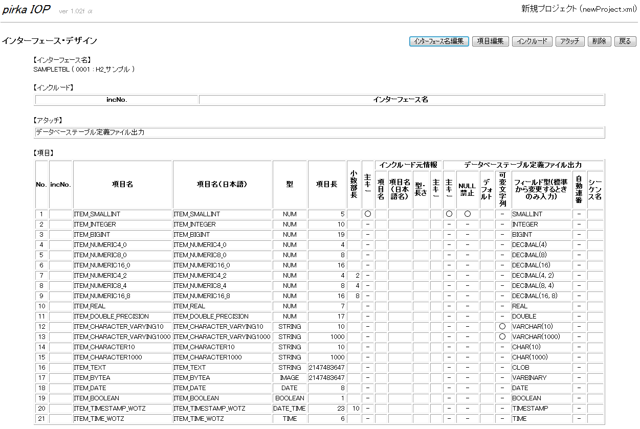Click the IMAGE type cell for ITEM_BYTEA
The width and height of the screenshot is (640, 429).
click(x=290, y=378)
